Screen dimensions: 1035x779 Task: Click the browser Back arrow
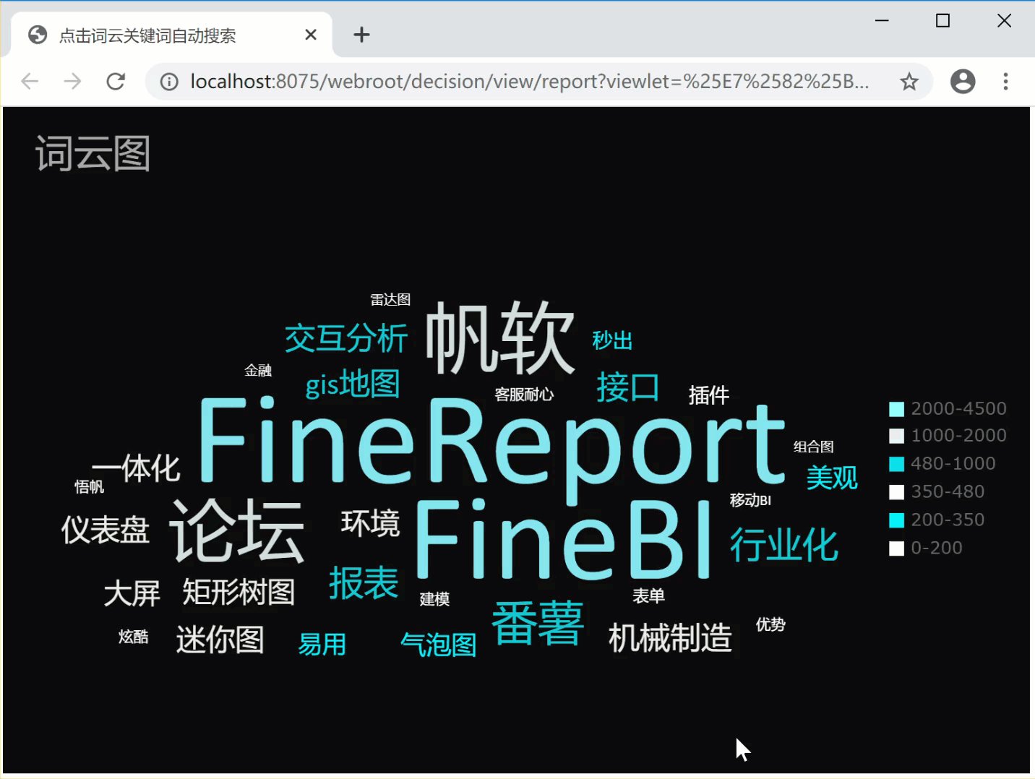click(x=30, y=81)
